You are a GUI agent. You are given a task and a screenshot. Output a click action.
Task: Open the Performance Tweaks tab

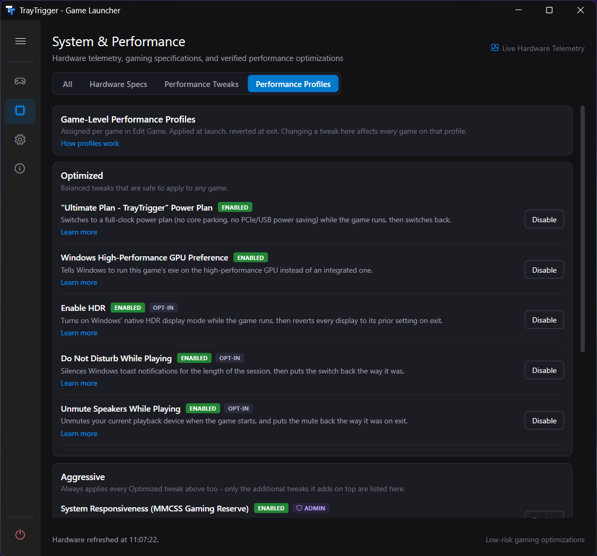point(201,84)
